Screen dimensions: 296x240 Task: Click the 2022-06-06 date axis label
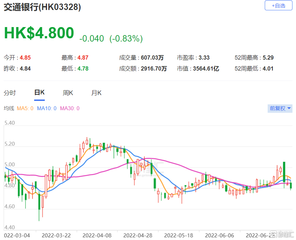pyautogui.click(x=220, y=235)
